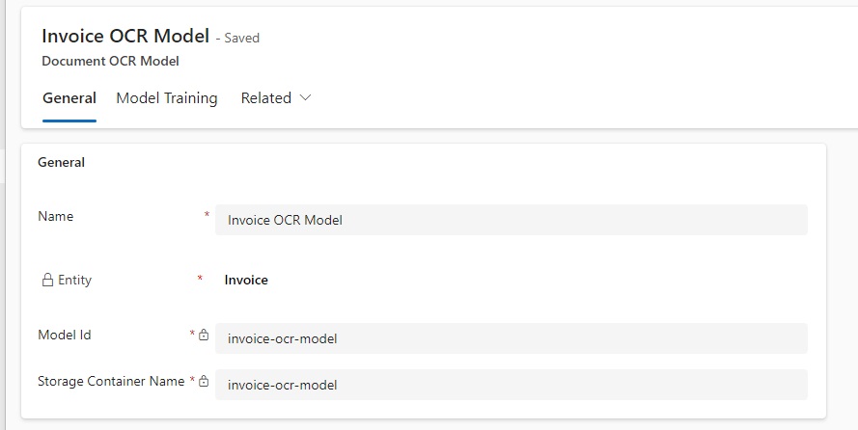This screenshot has height=430, width=858.
Task: Click the red required asterisk for Name
Action: (207, 215)
